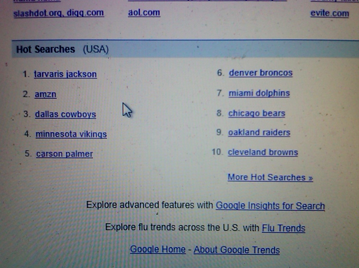
Task: Open About Google Trends page
Action: pos(237,250)
